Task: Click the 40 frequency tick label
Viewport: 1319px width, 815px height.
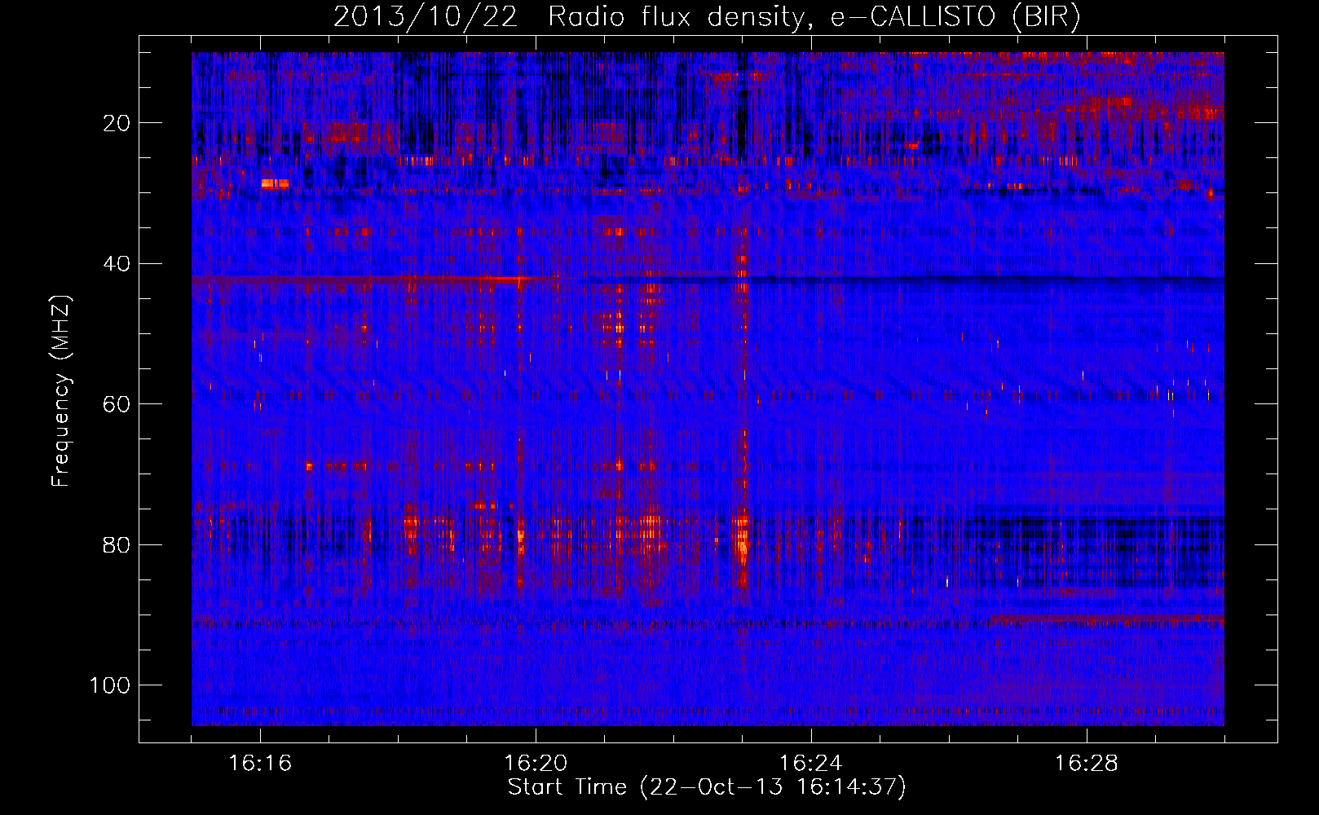Action: 117,264
